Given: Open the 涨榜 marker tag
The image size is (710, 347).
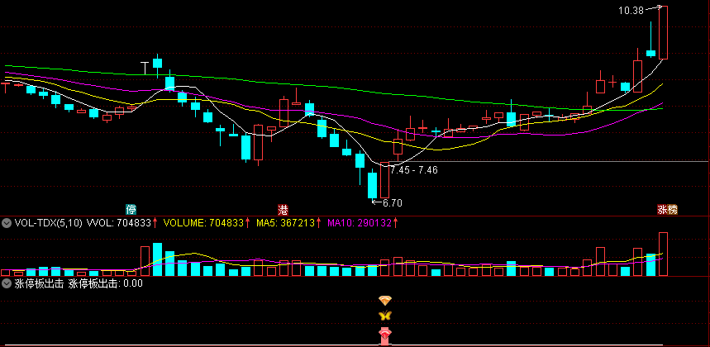Looking at the screenshot, I should pyautogui.click(x=668, y=210).
